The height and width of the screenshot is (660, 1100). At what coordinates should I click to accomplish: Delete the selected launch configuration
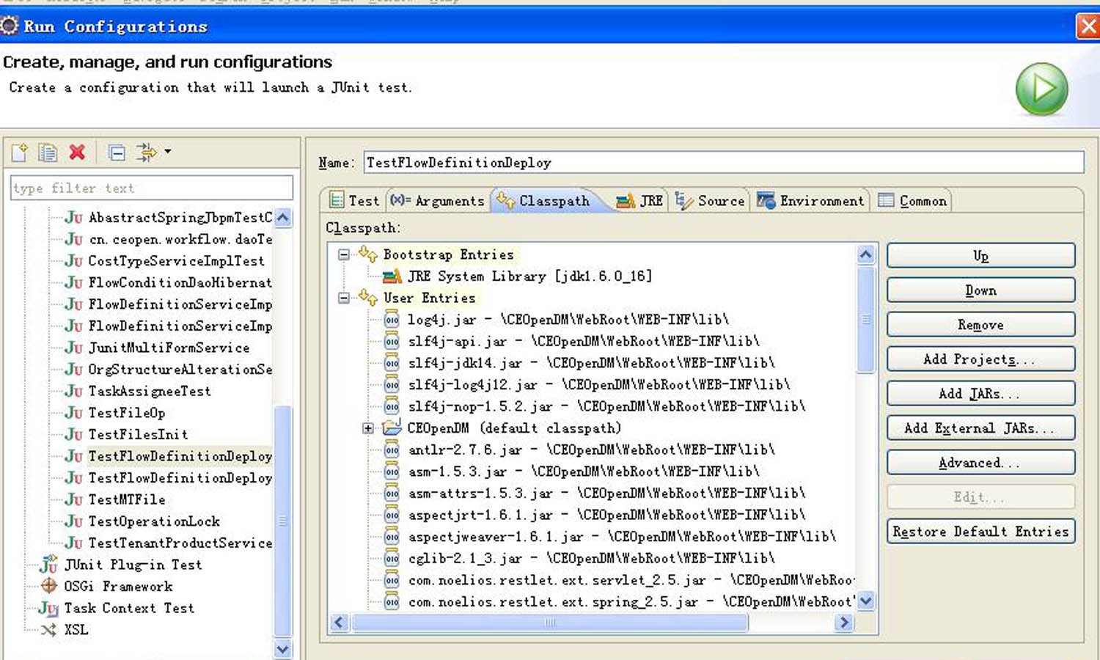click(x=76, y=153)
